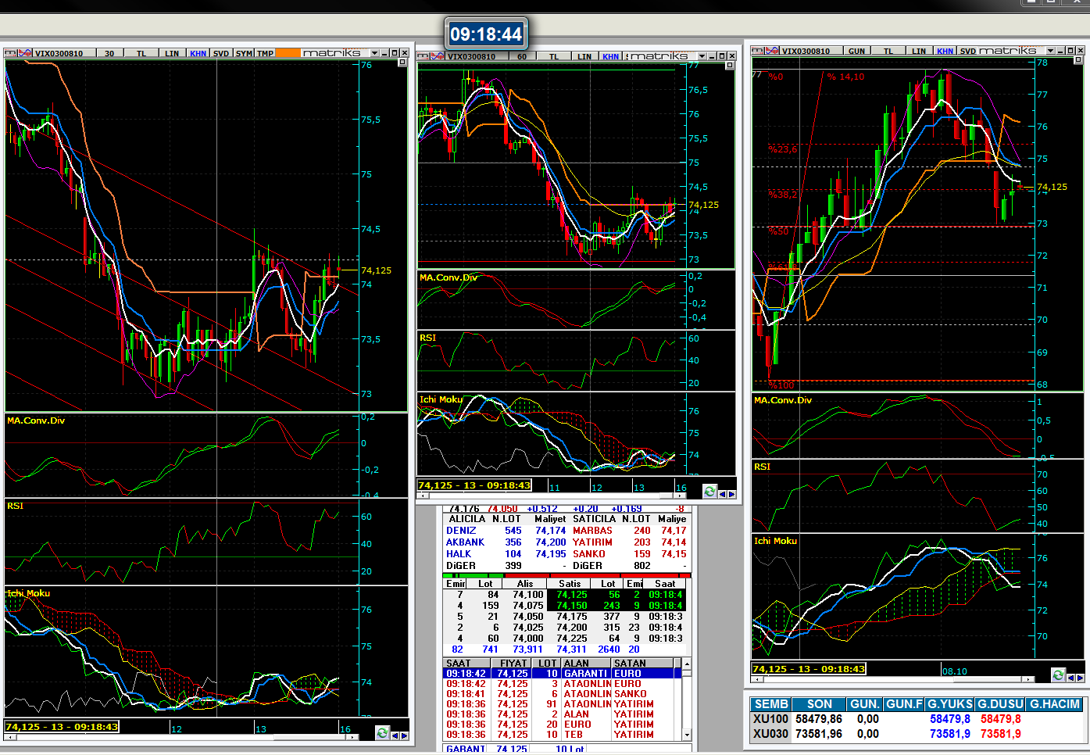Click the FIYAT column header in the trades list
This screenshot has width=1090, height=755.
click(x=513, y=663)
